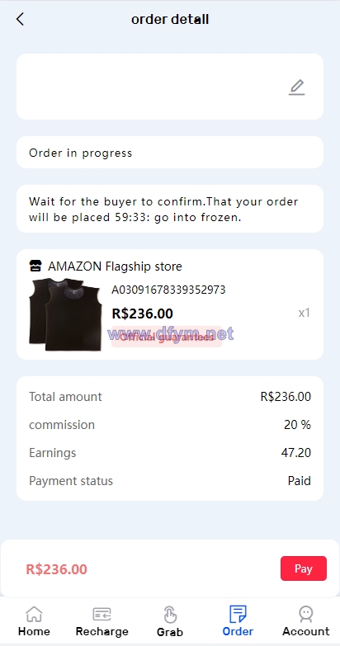
Task: Click the Official guarantees badge
Action: coord(167,337)
